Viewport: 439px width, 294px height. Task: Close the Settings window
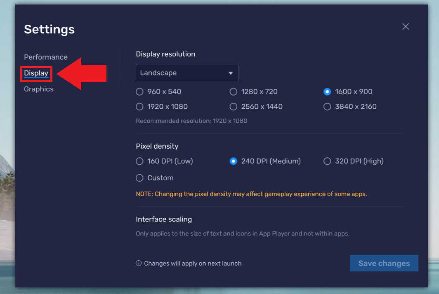click(x=405, y=26)
